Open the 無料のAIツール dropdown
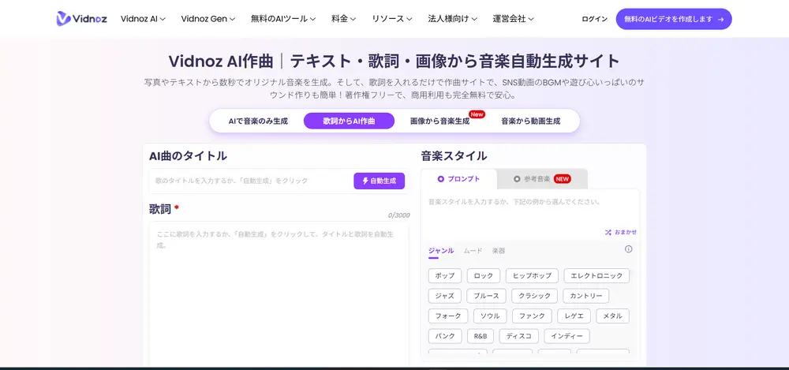The width and height of the screenshot is (789, 370). (282, 19)
